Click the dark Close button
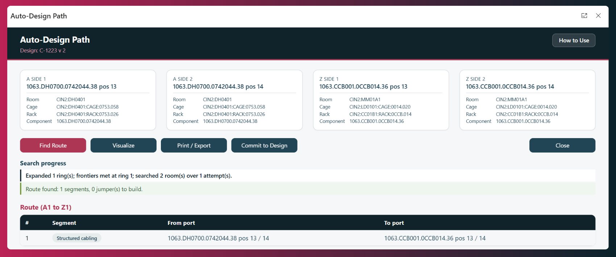The image size is (616, 257). [562, 145]
